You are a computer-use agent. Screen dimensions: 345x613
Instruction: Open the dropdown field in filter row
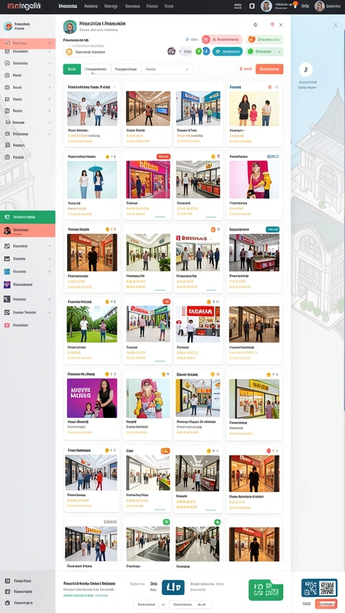tap(167, 69)
